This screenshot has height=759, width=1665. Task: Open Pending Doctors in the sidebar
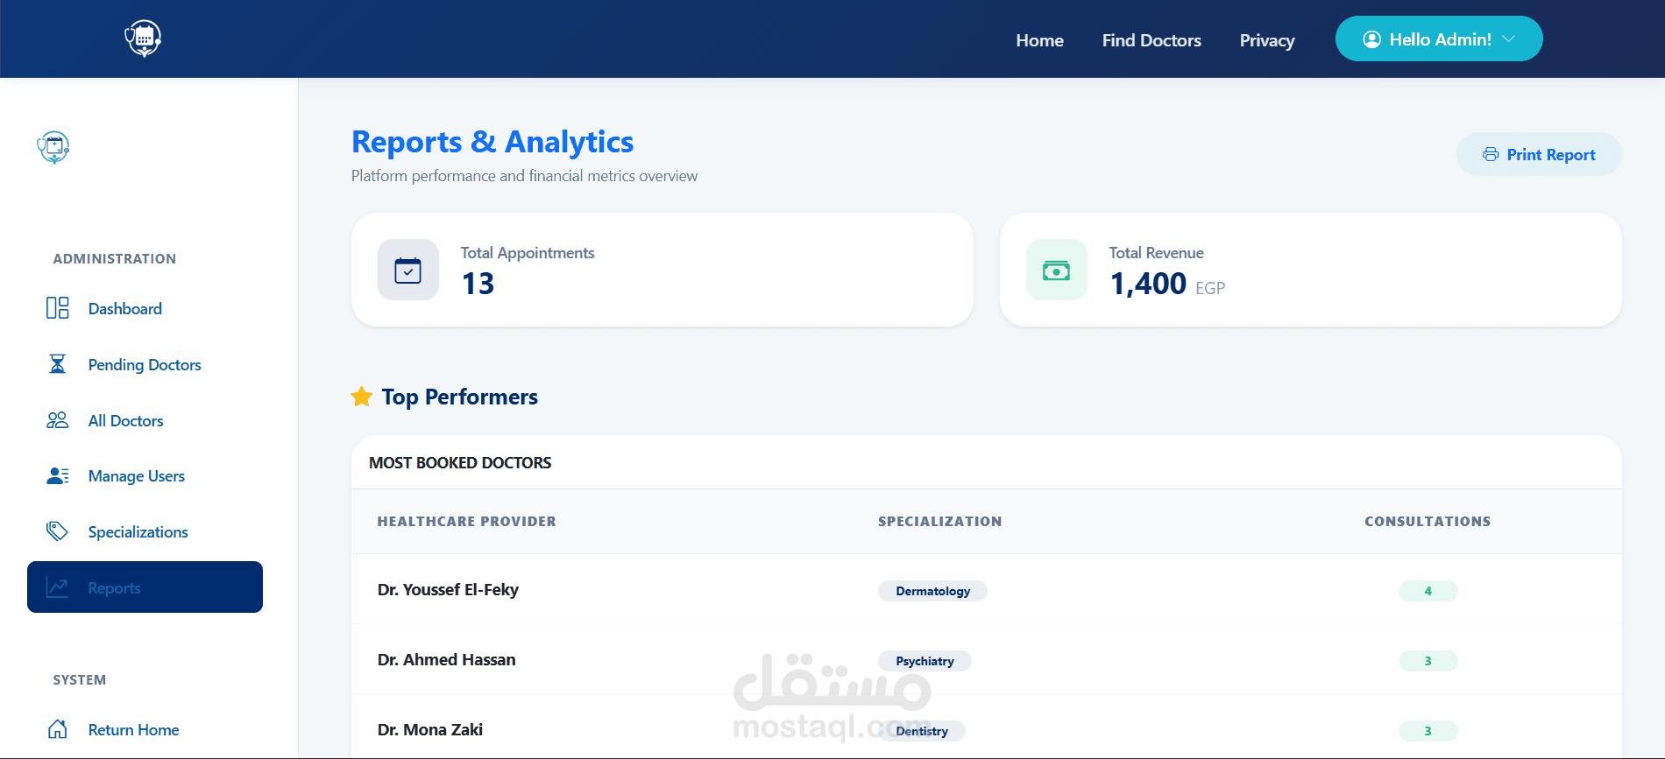pos(145,364)
